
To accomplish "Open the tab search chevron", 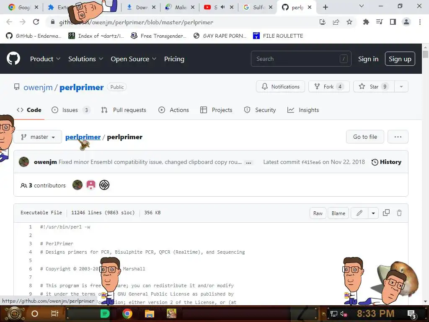I will click(362, 6).
